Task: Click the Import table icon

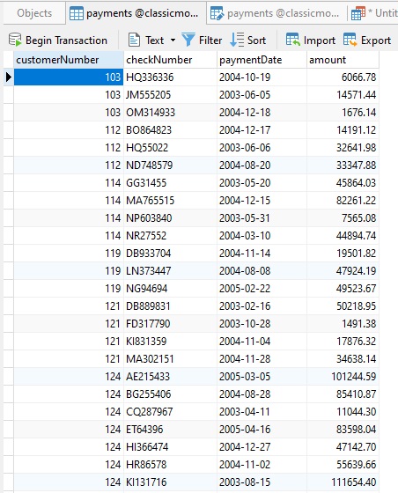Action: point(293,40)
